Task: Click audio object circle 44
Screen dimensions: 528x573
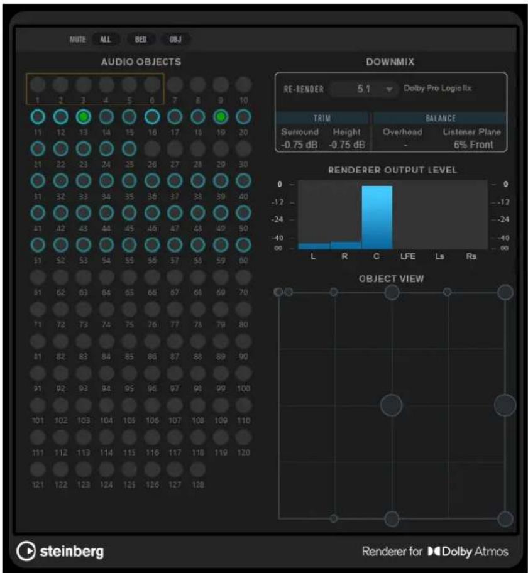Action: 106,213
